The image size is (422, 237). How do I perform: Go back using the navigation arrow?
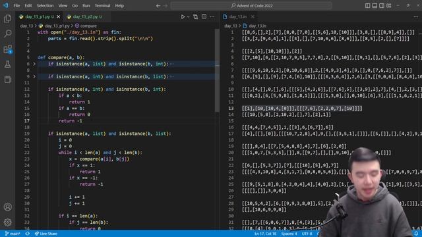pos(158,6)
